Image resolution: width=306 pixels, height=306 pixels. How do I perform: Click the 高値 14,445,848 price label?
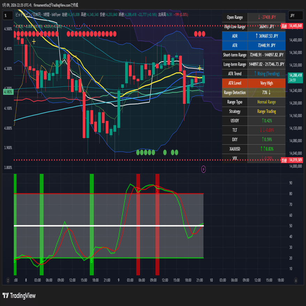coord(292,26)
